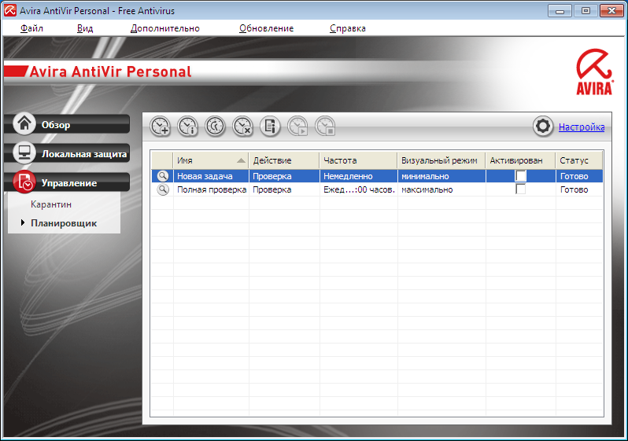View job properties (clock with info icon)
Viewport: 628px width, 441px height.
click(x=188, y=127)
